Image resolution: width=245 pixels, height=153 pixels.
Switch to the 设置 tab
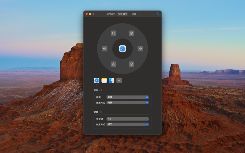134,14
